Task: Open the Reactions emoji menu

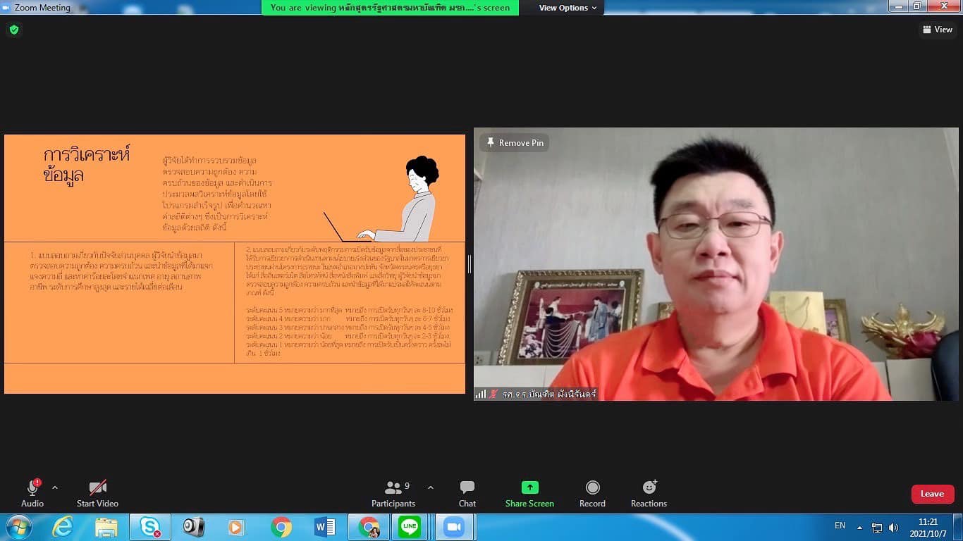Action: click(649, 488)
